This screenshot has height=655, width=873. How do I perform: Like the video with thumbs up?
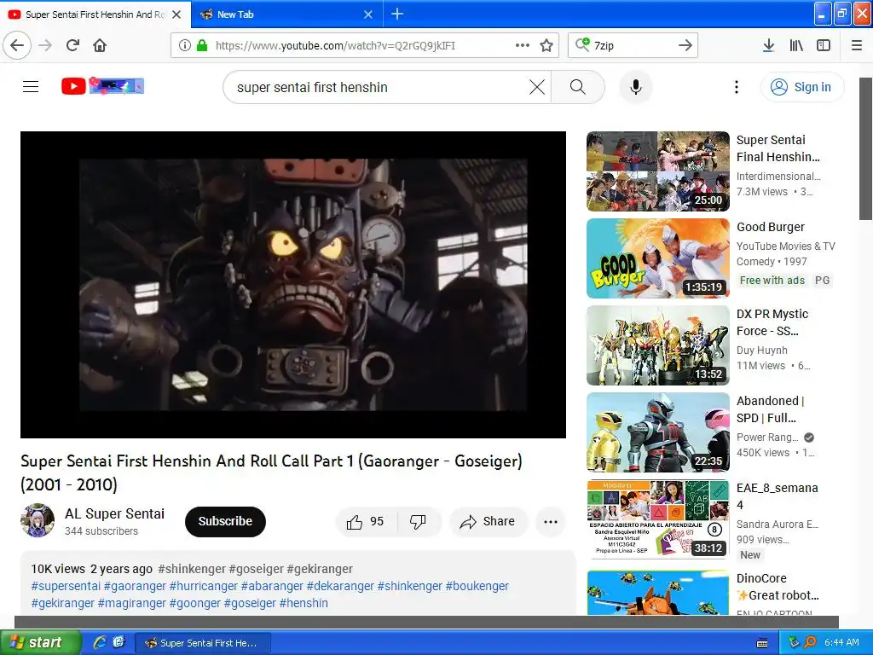click(365, 521)
